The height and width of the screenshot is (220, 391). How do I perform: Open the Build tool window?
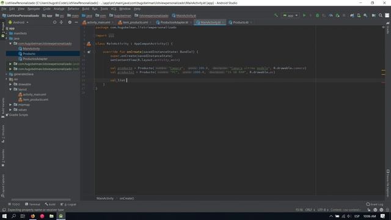pyautogui.click(x=50, y=204)
